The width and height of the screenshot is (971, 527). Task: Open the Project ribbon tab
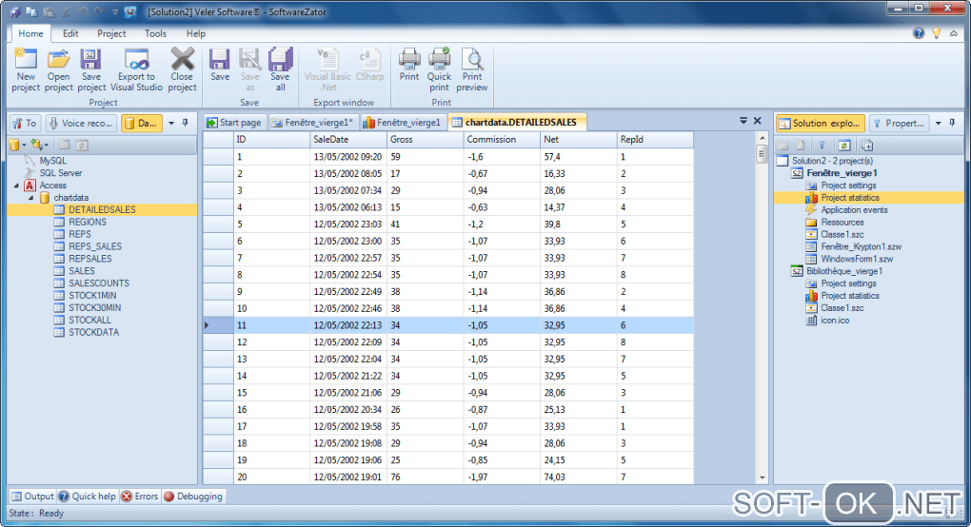[x=111, y=33]
